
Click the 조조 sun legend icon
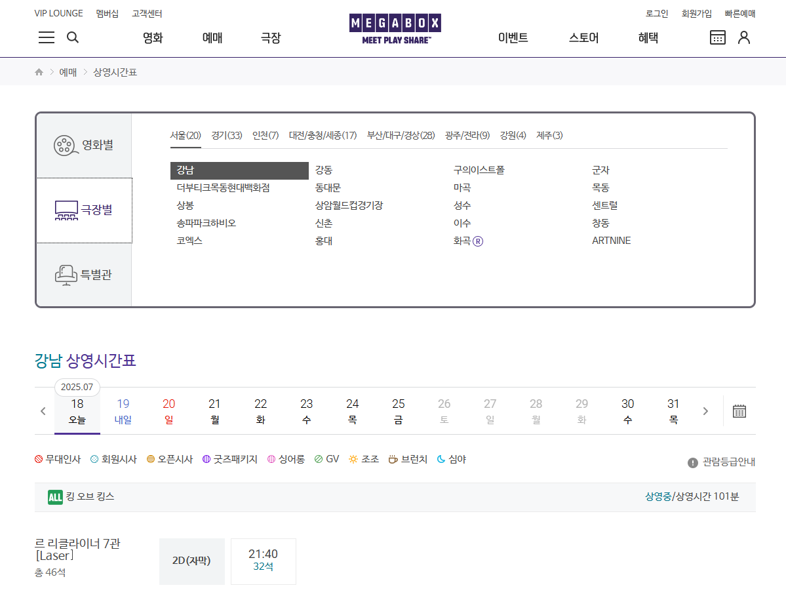point(353,459)
